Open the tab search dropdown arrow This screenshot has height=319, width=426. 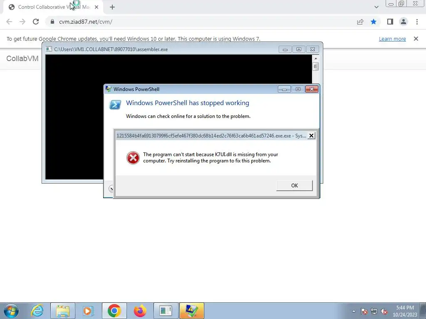(x=376, y=7)
